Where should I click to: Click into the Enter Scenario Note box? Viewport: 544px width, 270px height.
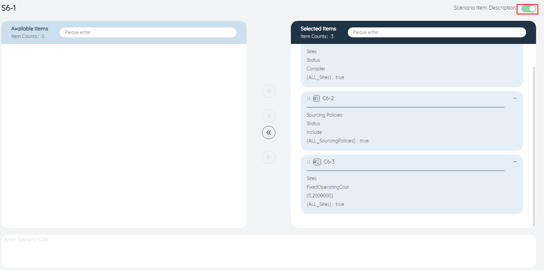coord(269,251)
